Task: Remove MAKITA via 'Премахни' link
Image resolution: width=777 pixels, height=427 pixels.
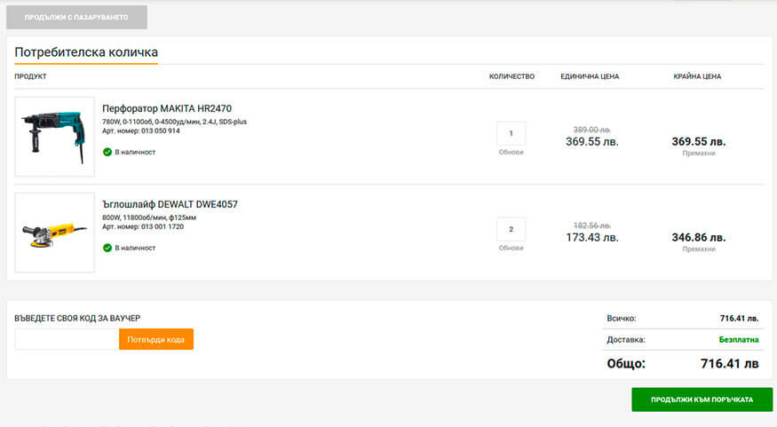Action: pos(699,153)
